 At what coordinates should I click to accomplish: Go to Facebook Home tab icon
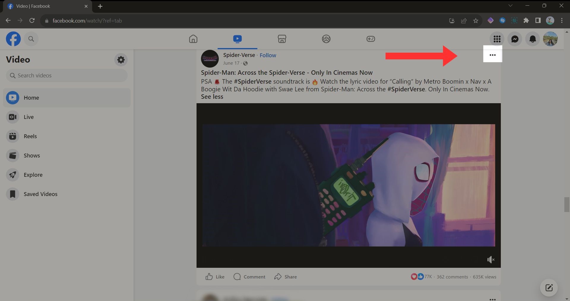tap(193, 39)
